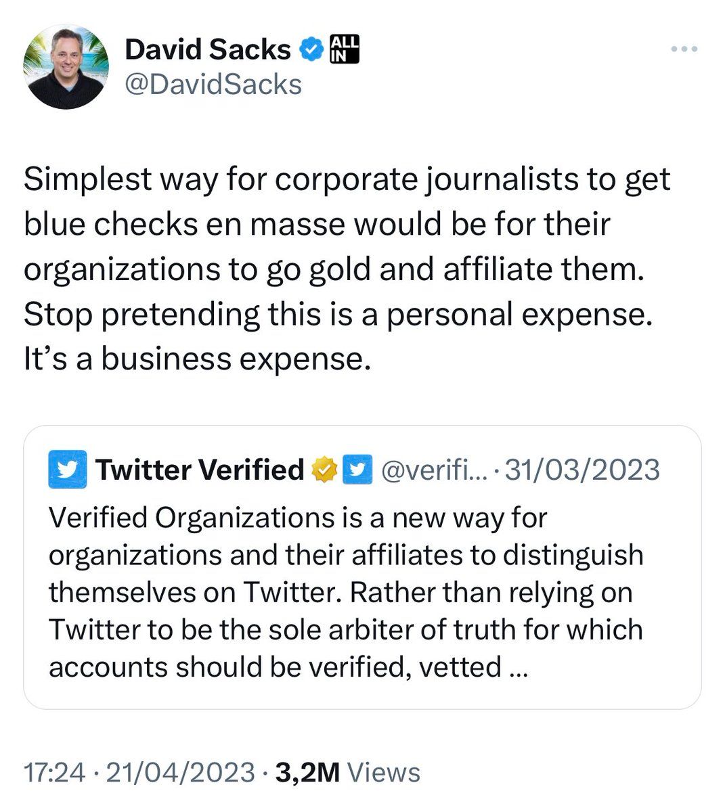The height and width of the screenshot is (812, 725).
Task: Click the Twitter Verified bird avatar icon
Action: 68,469
